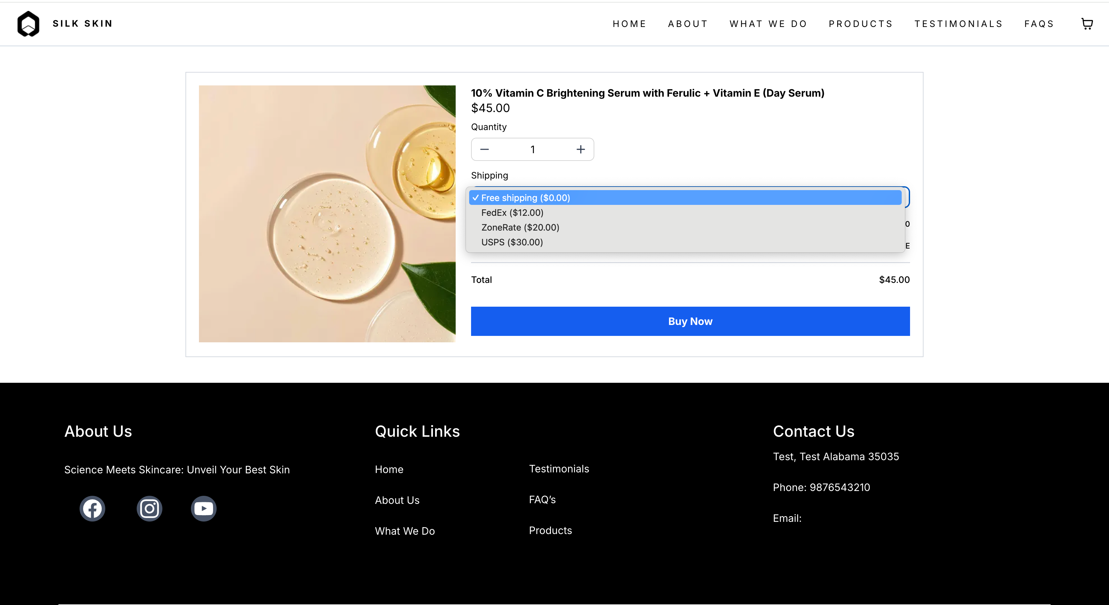
Task: Click the SILK SKIN brand name
Action: pyautogui.click(x=83, y=24)
